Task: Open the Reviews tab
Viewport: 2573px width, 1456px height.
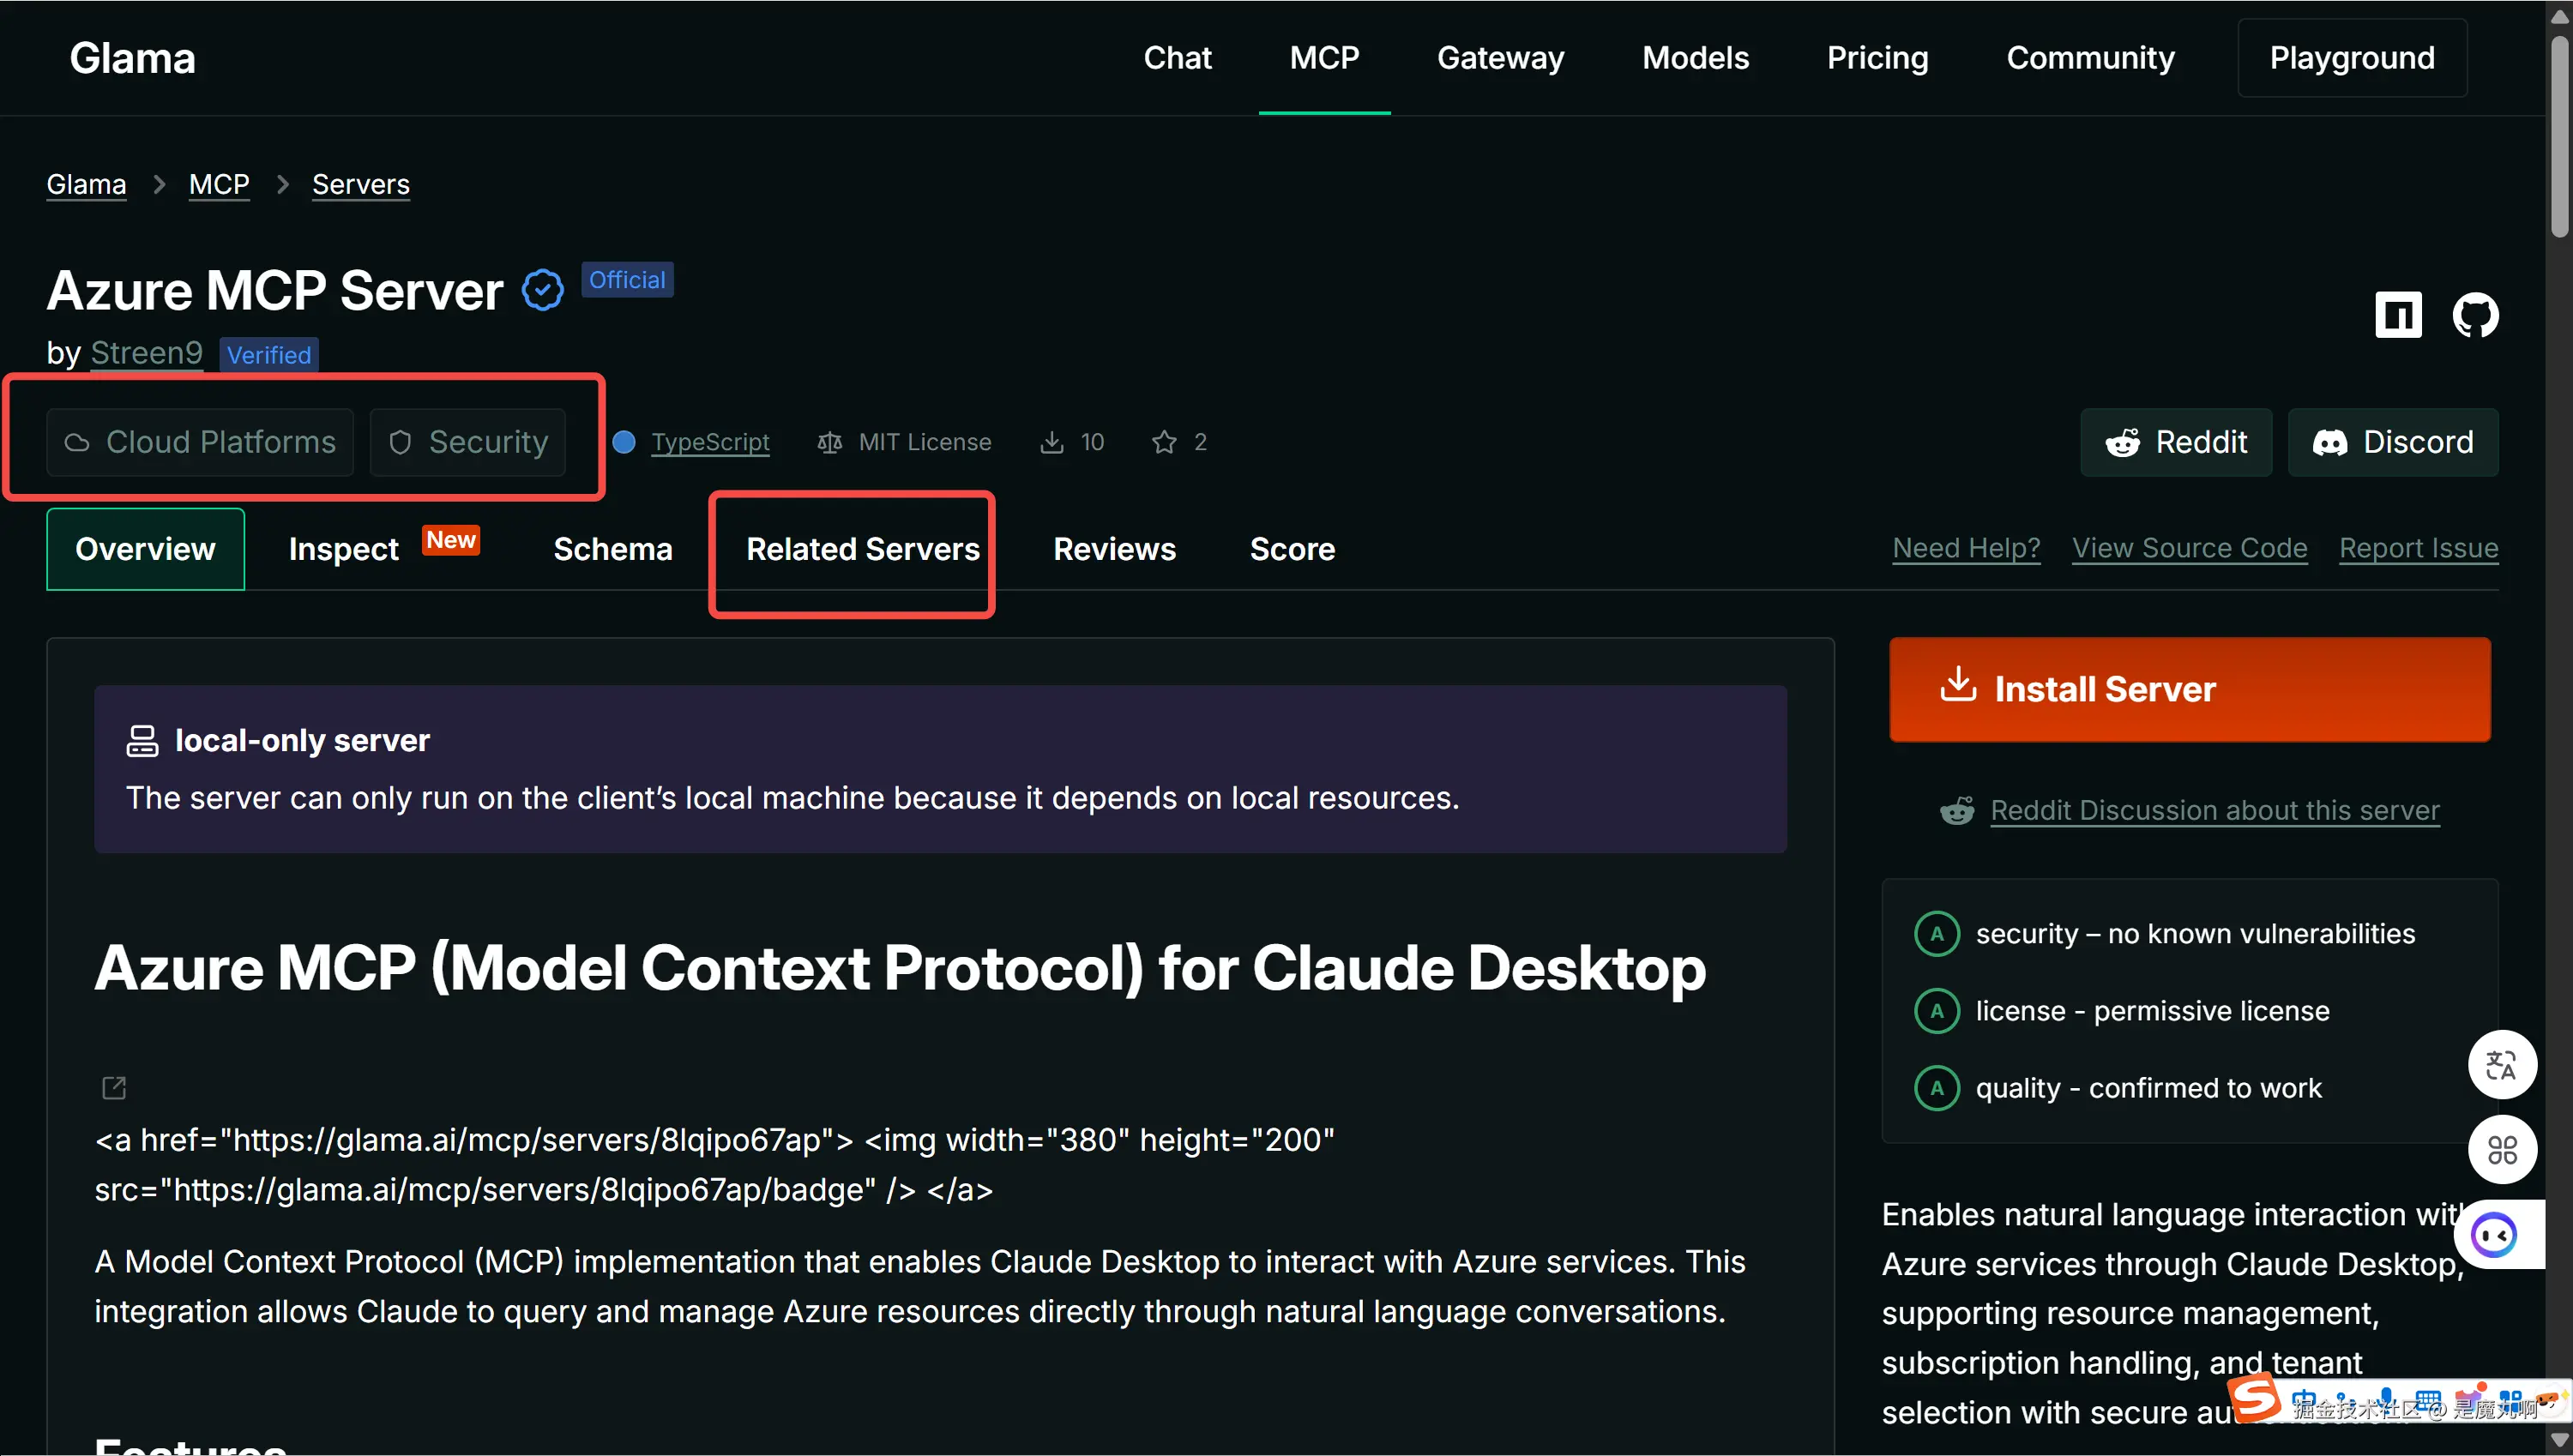Action: (1114, 549)
